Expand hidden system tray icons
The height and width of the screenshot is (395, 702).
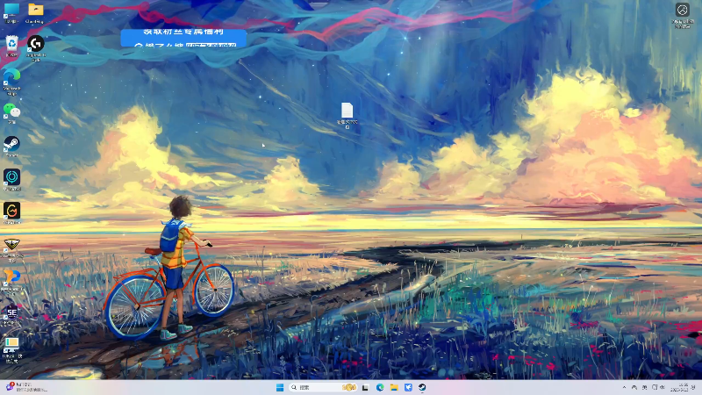(x=624, y=387)
